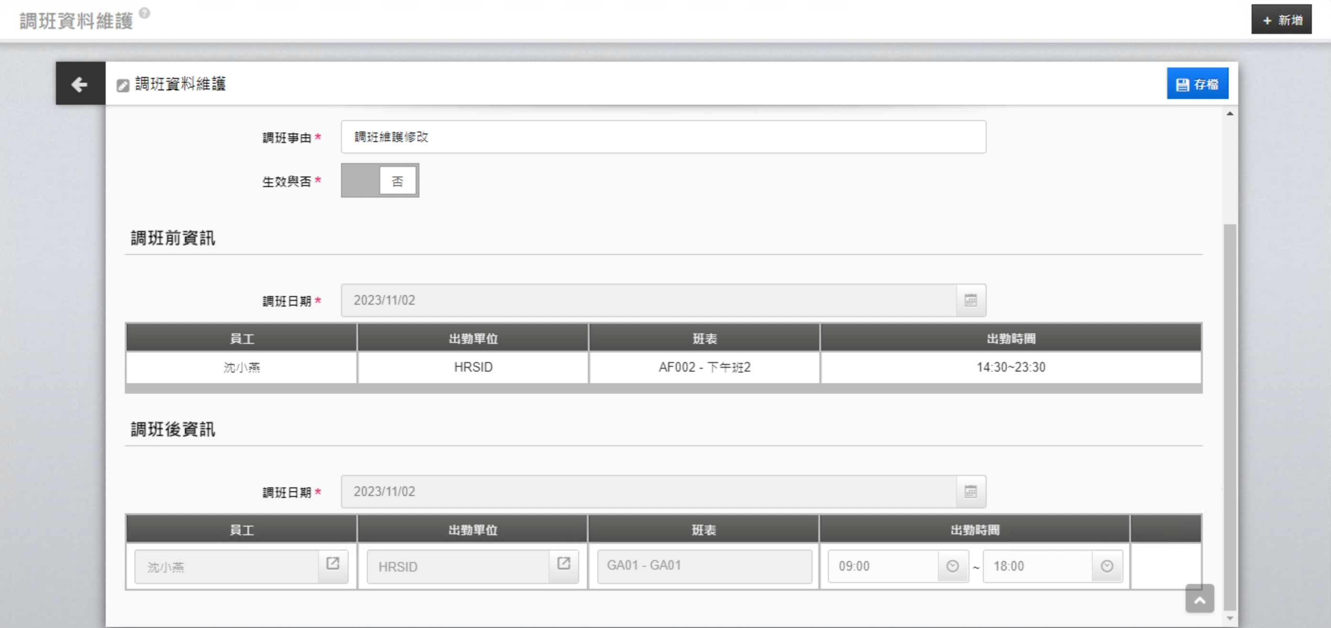1331x628 pixels.
Task: Click the edit icon beside panel title
Action: click(122, 85)
